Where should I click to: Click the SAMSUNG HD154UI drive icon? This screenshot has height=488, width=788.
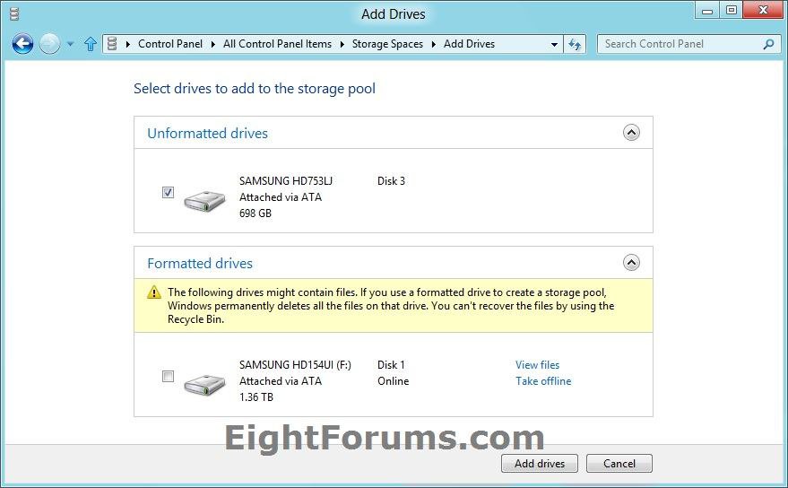204,384
